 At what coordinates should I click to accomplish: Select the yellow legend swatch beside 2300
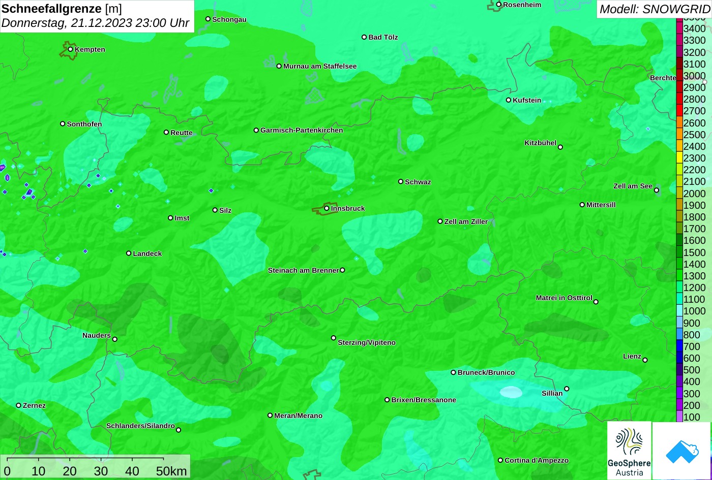click(x=679, y=158)
